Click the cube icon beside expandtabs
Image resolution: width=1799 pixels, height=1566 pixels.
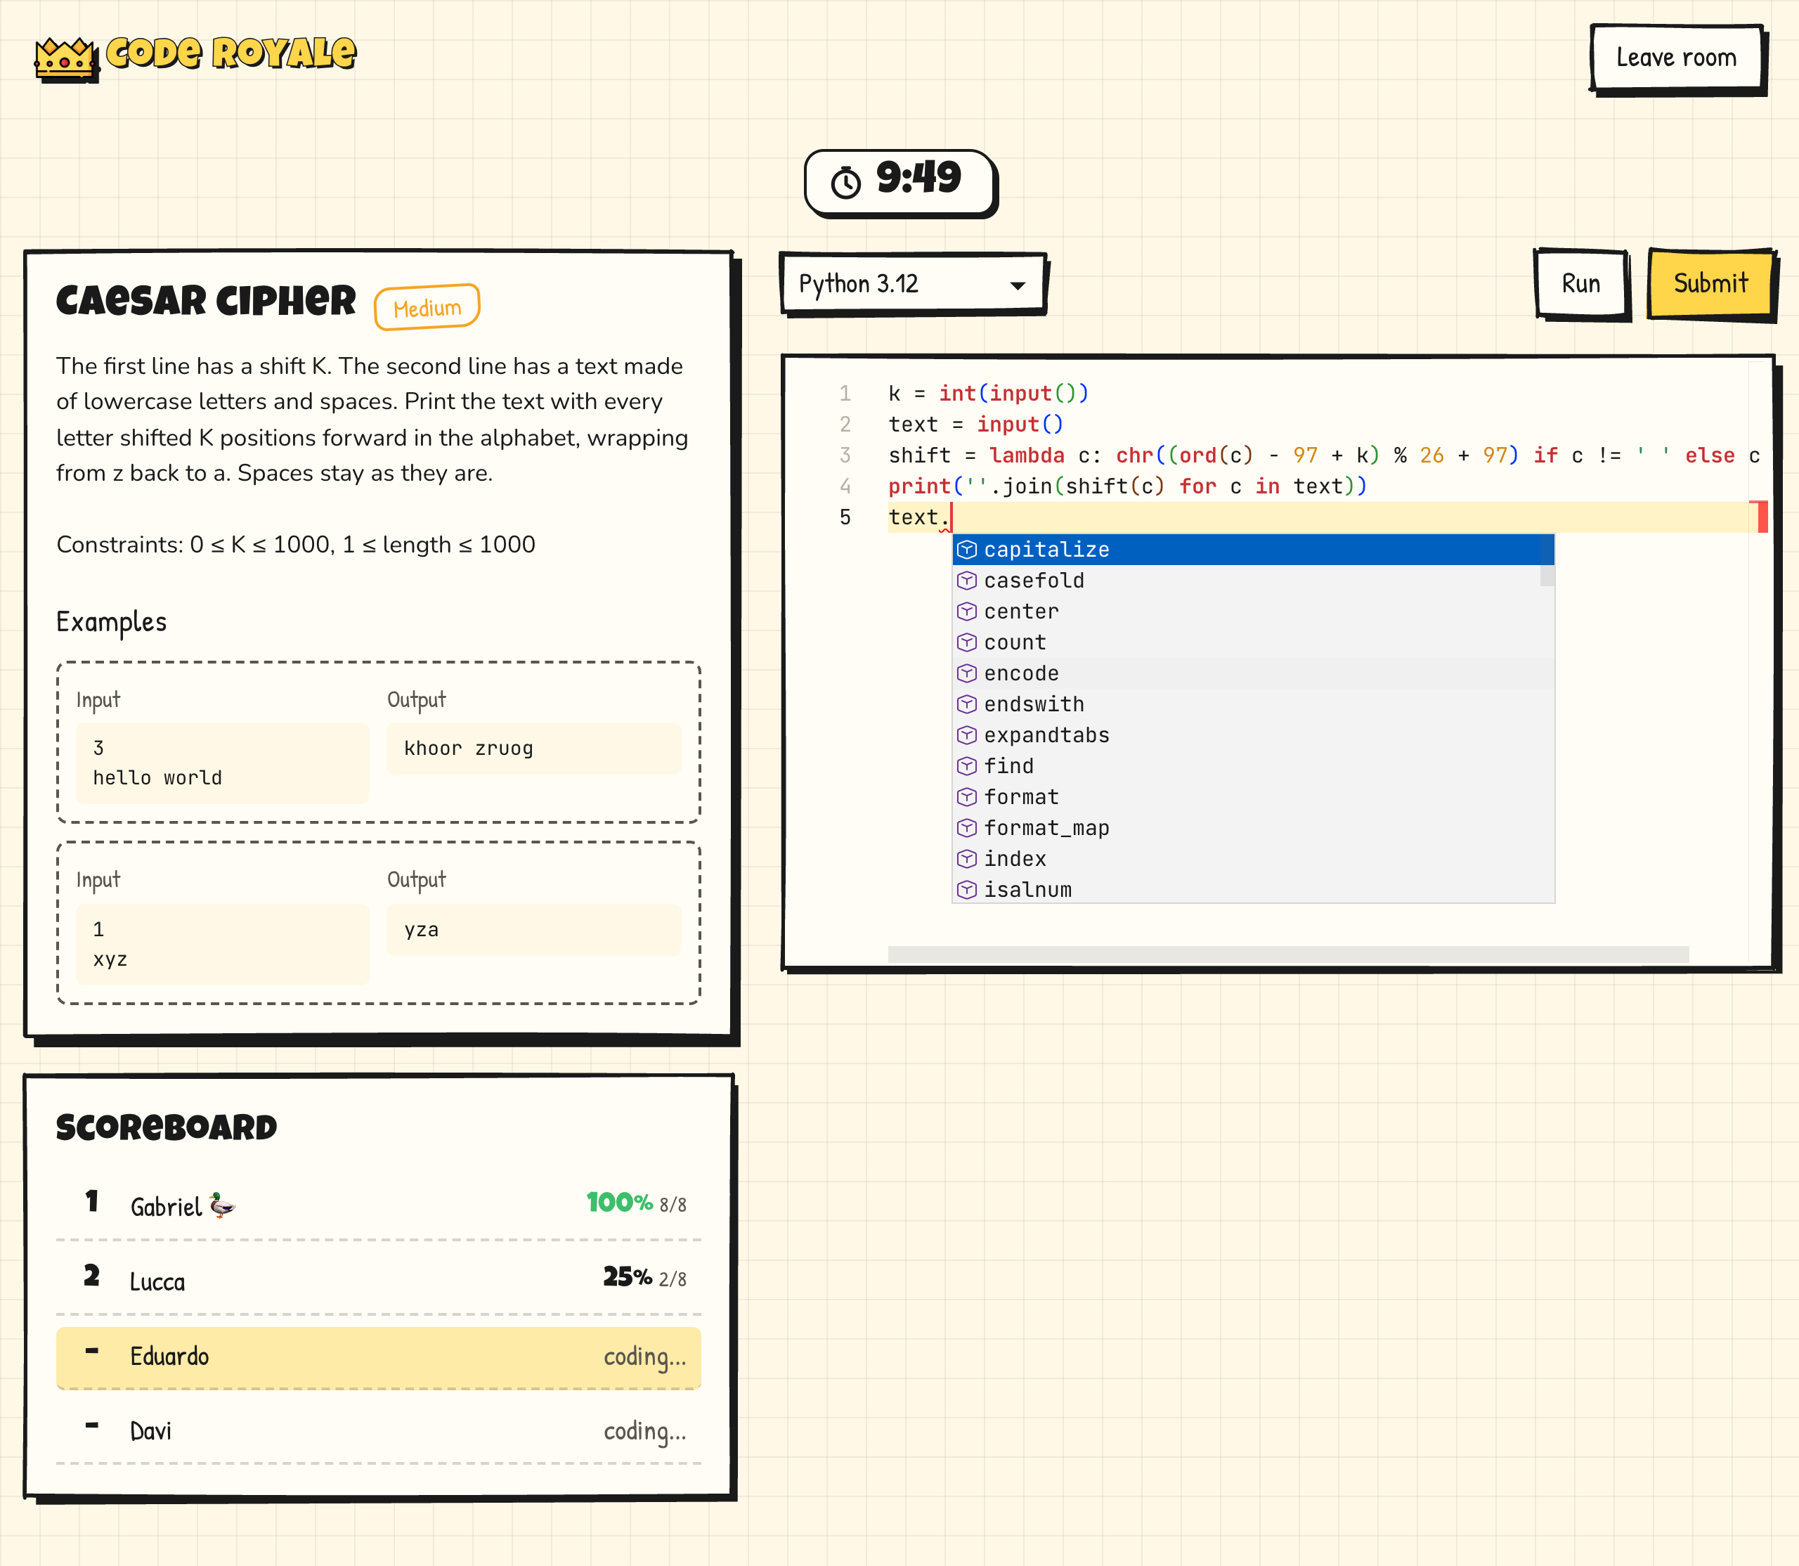[x=966, y=735]
